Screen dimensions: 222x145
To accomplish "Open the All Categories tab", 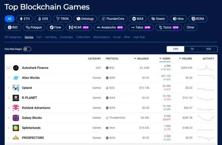I will tap(13, 37).
